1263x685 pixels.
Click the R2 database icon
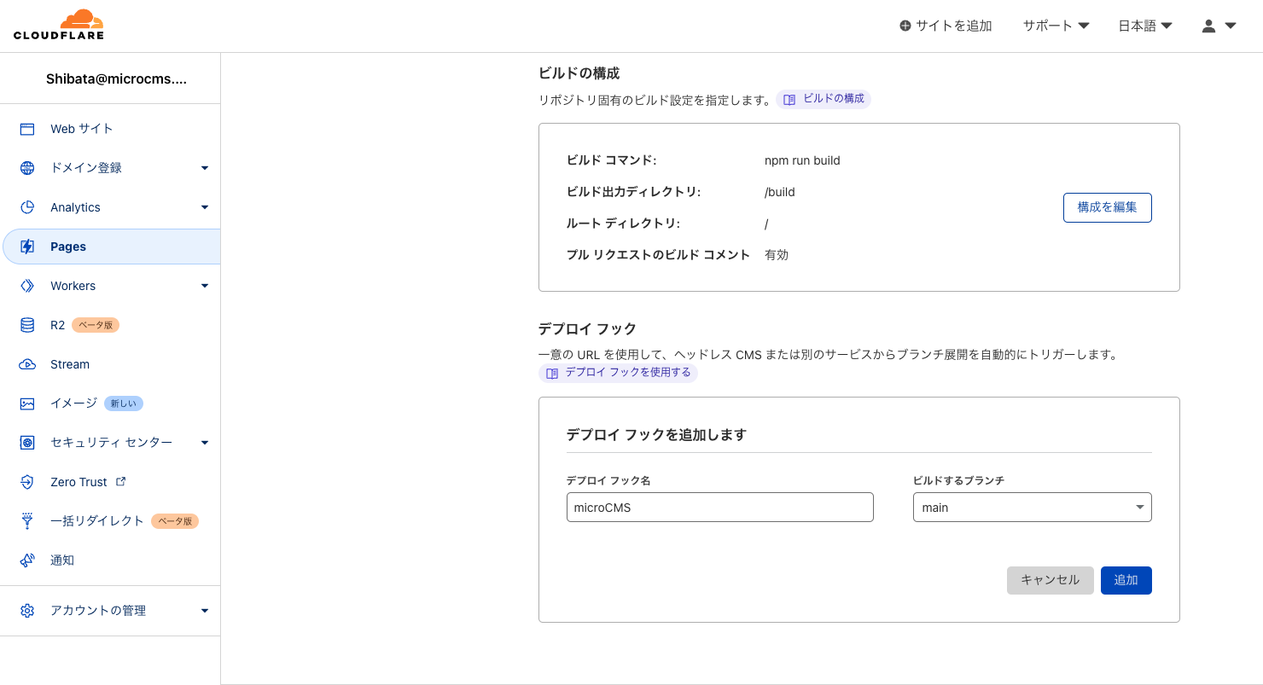point(27,325)
